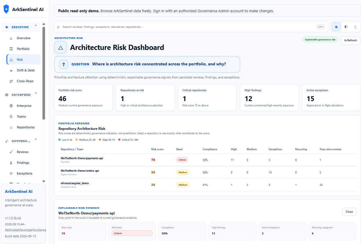361x244 pixels.
Task: Open the Critical repositories card
Action: 207,98
